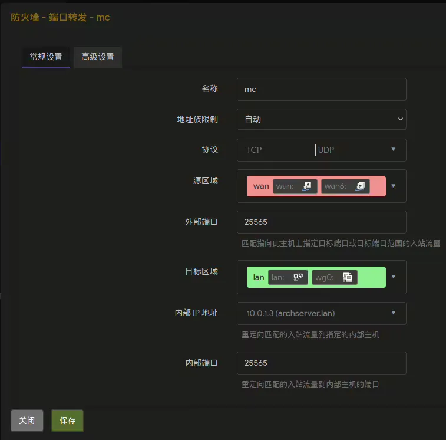Expand the 目标区域 zone dropdown arrow

click(394, 277)
